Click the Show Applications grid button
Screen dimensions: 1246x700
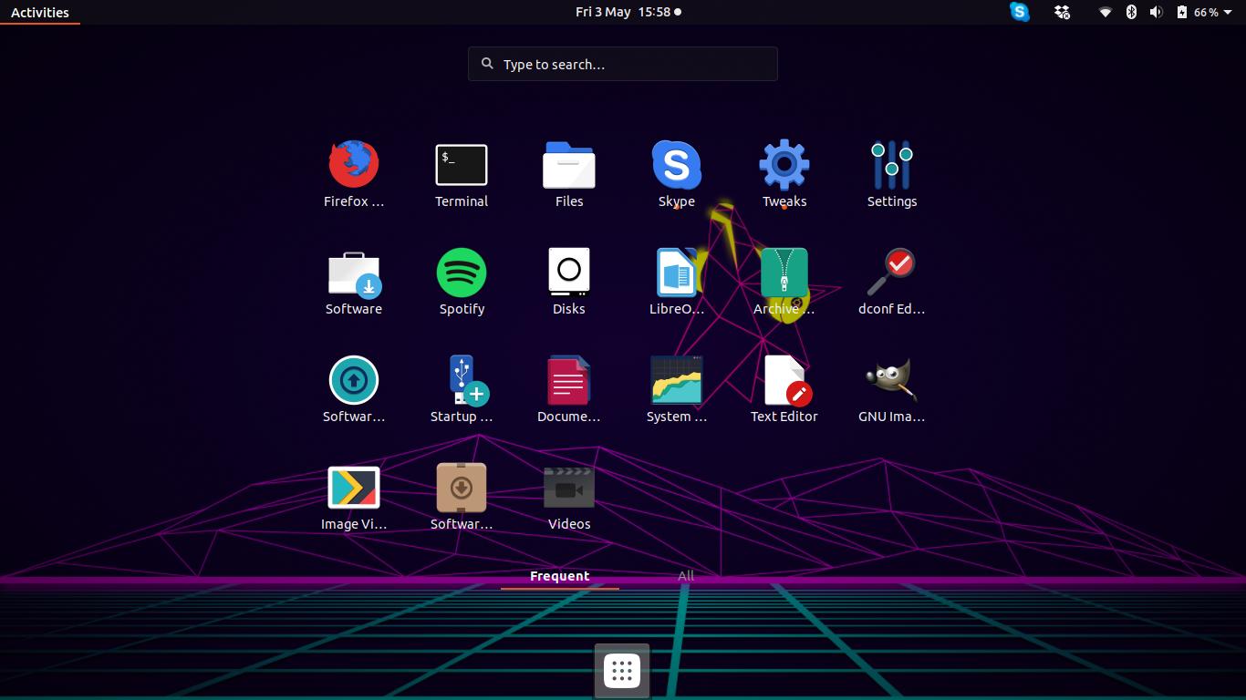pyautogui.click(x=621, y=670)
